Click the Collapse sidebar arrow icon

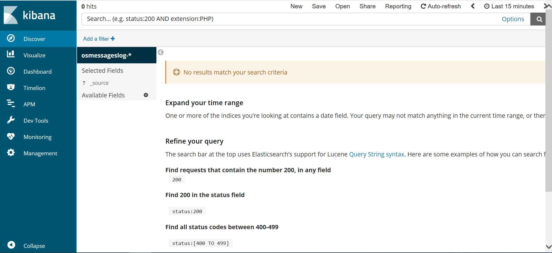click(11, 245)
